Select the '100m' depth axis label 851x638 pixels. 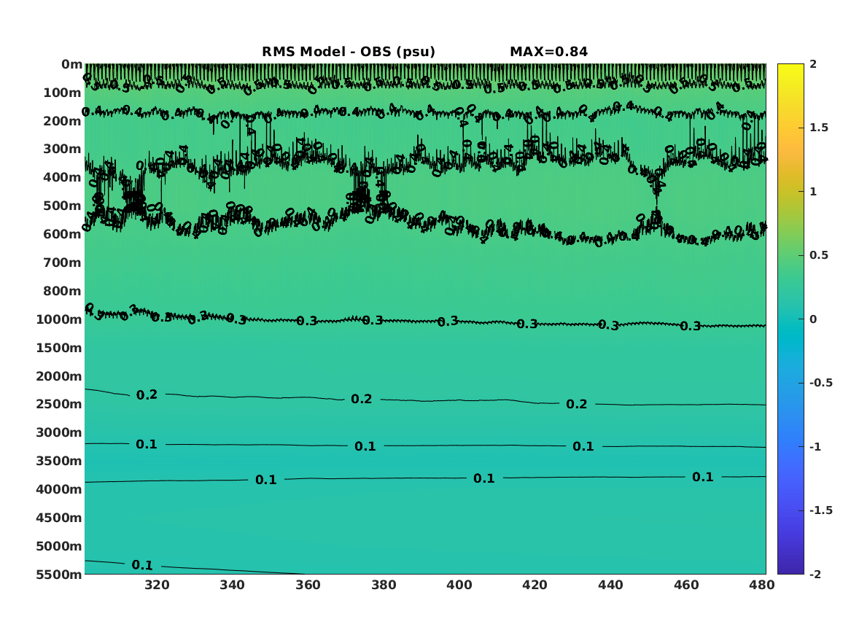[x=63, y=93]
